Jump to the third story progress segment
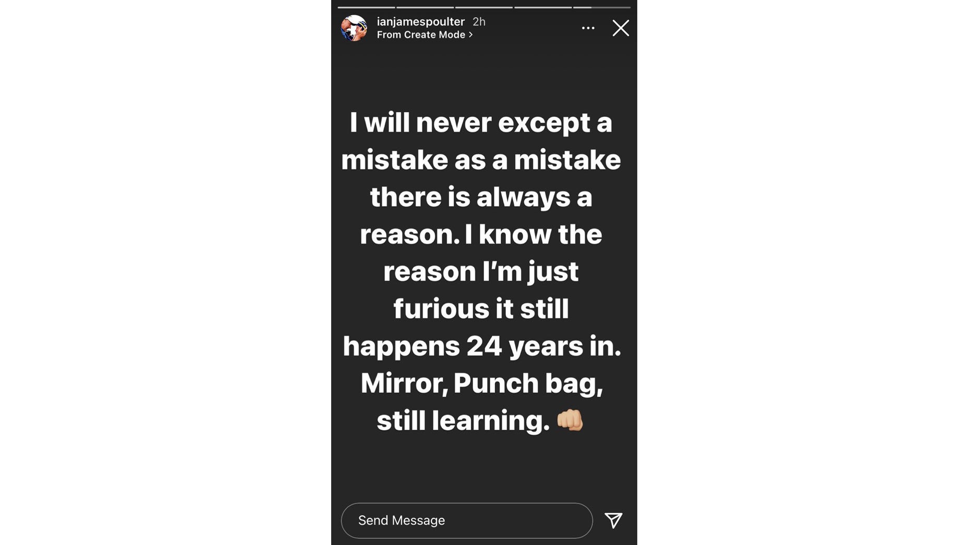Viewport: 968px width, 545px height. (484, 7)
